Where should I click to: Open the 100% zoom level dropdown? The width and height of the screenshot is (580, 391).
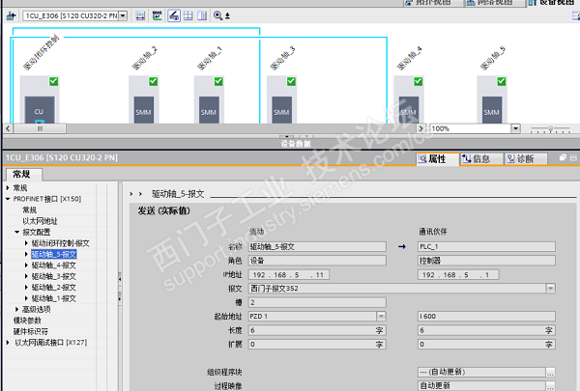point(515,128)
